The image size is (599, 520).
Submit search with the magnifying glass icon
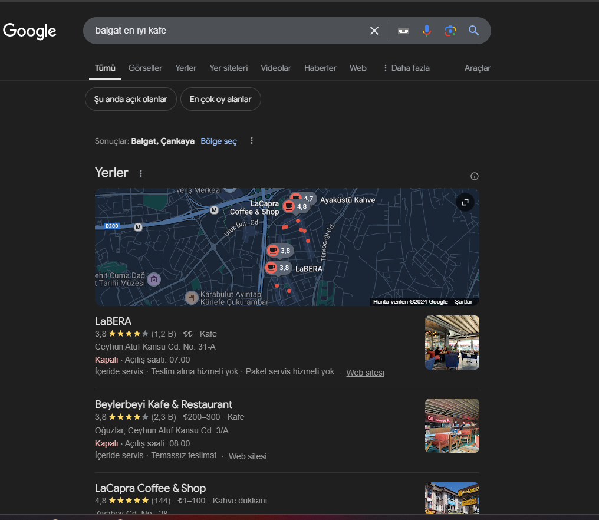point(473,31)
